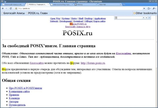This screenshot has height=108, width=158.
Task: Click the heading 'Общая секция'
Action: pos(16,81)
